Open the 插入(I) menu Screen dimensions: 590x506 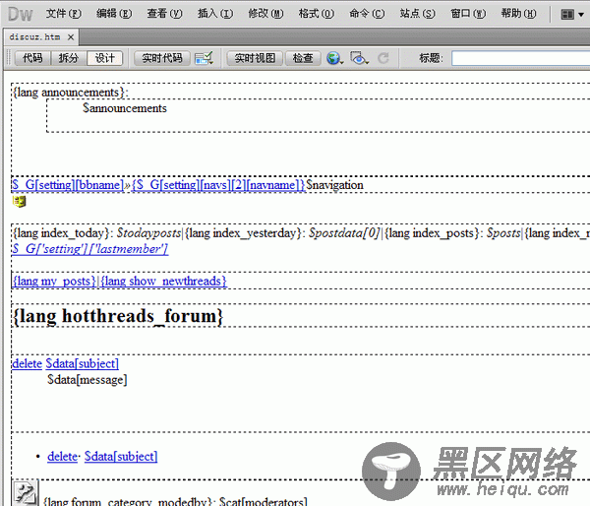tap(215, 14)
